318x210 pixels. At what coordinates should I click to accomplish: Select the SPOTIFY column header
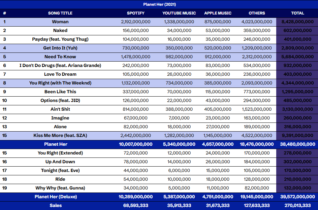[x=136, y=13]
